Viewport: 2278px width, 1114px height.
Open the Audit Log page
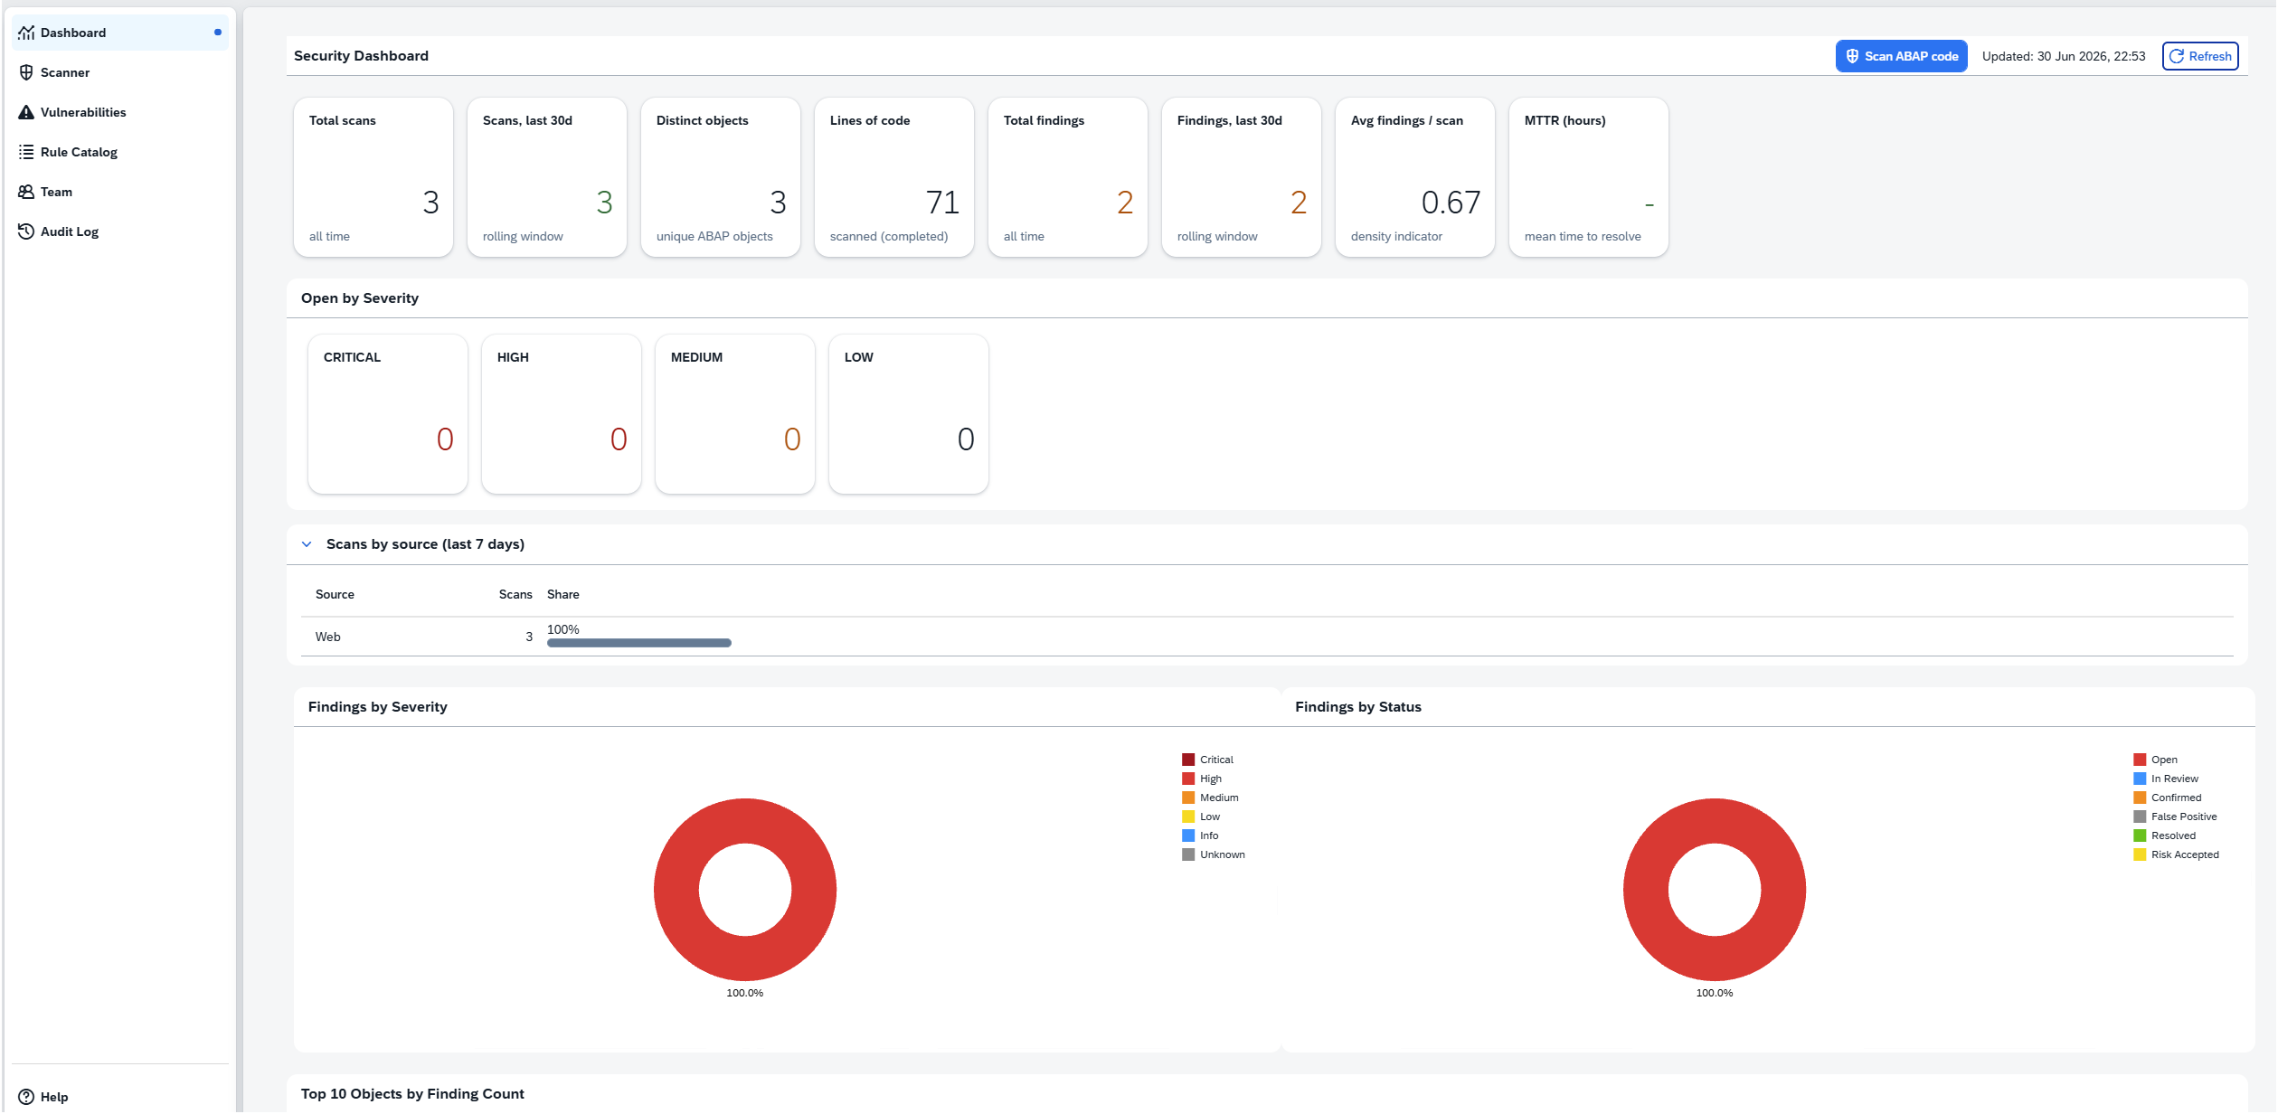(120, 231)
